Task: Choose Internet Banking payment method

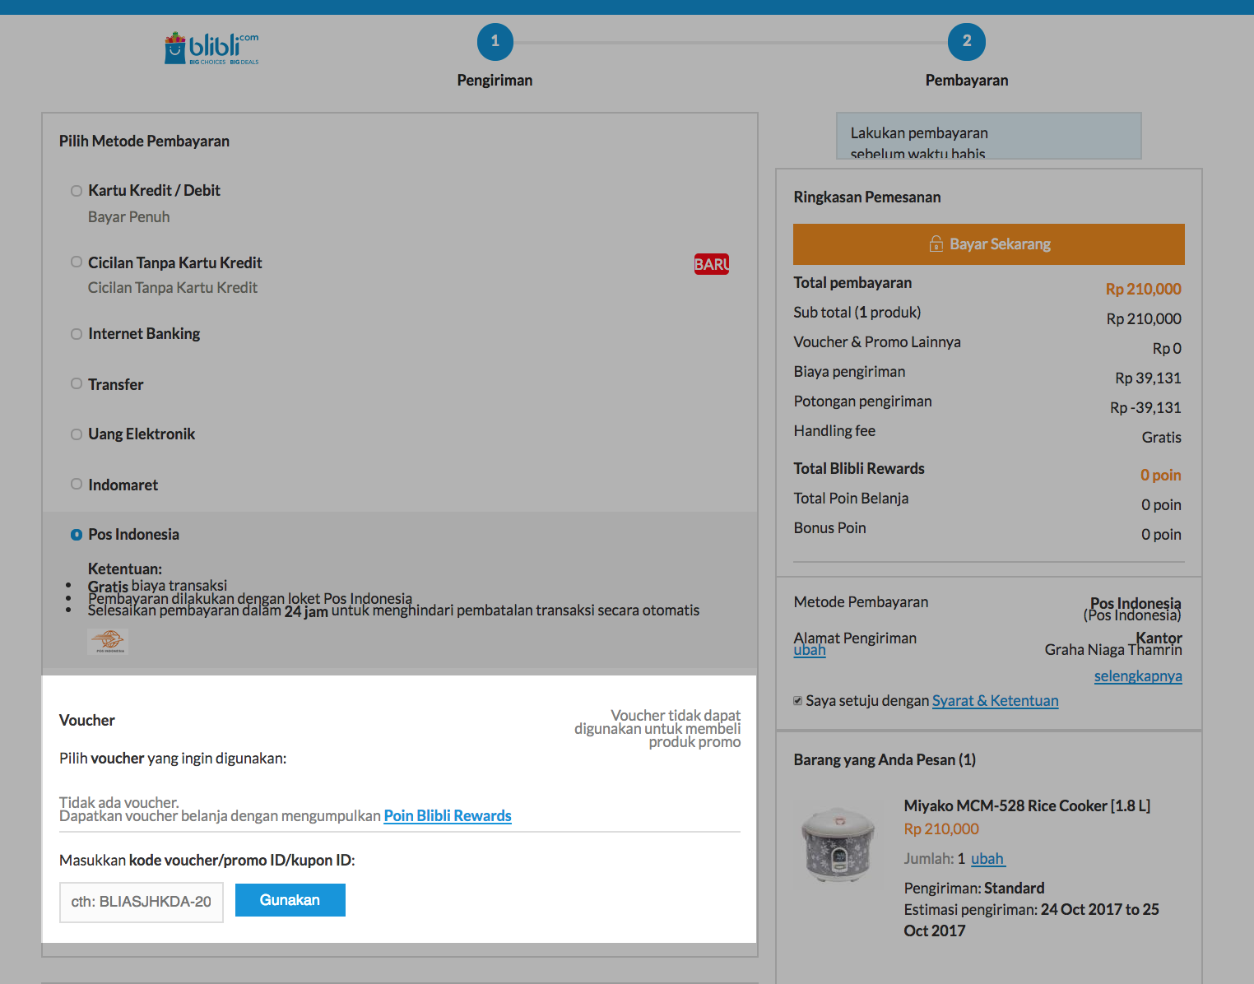Action: 77,334
